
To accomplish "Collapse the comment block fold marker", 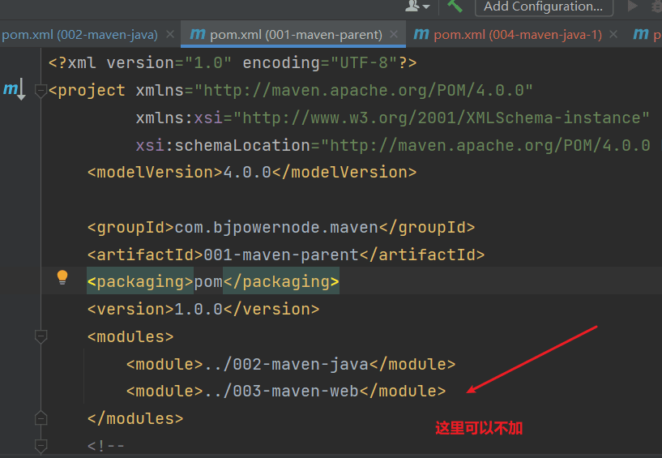I will [41, 446].
